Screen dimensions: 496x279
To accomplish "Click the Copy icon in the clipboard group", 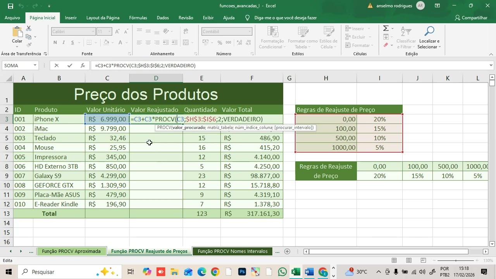I will click(28, 37).
